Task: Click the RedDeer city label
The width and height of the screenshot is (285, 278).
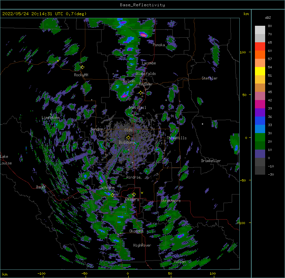Action: tap(145, 84)
